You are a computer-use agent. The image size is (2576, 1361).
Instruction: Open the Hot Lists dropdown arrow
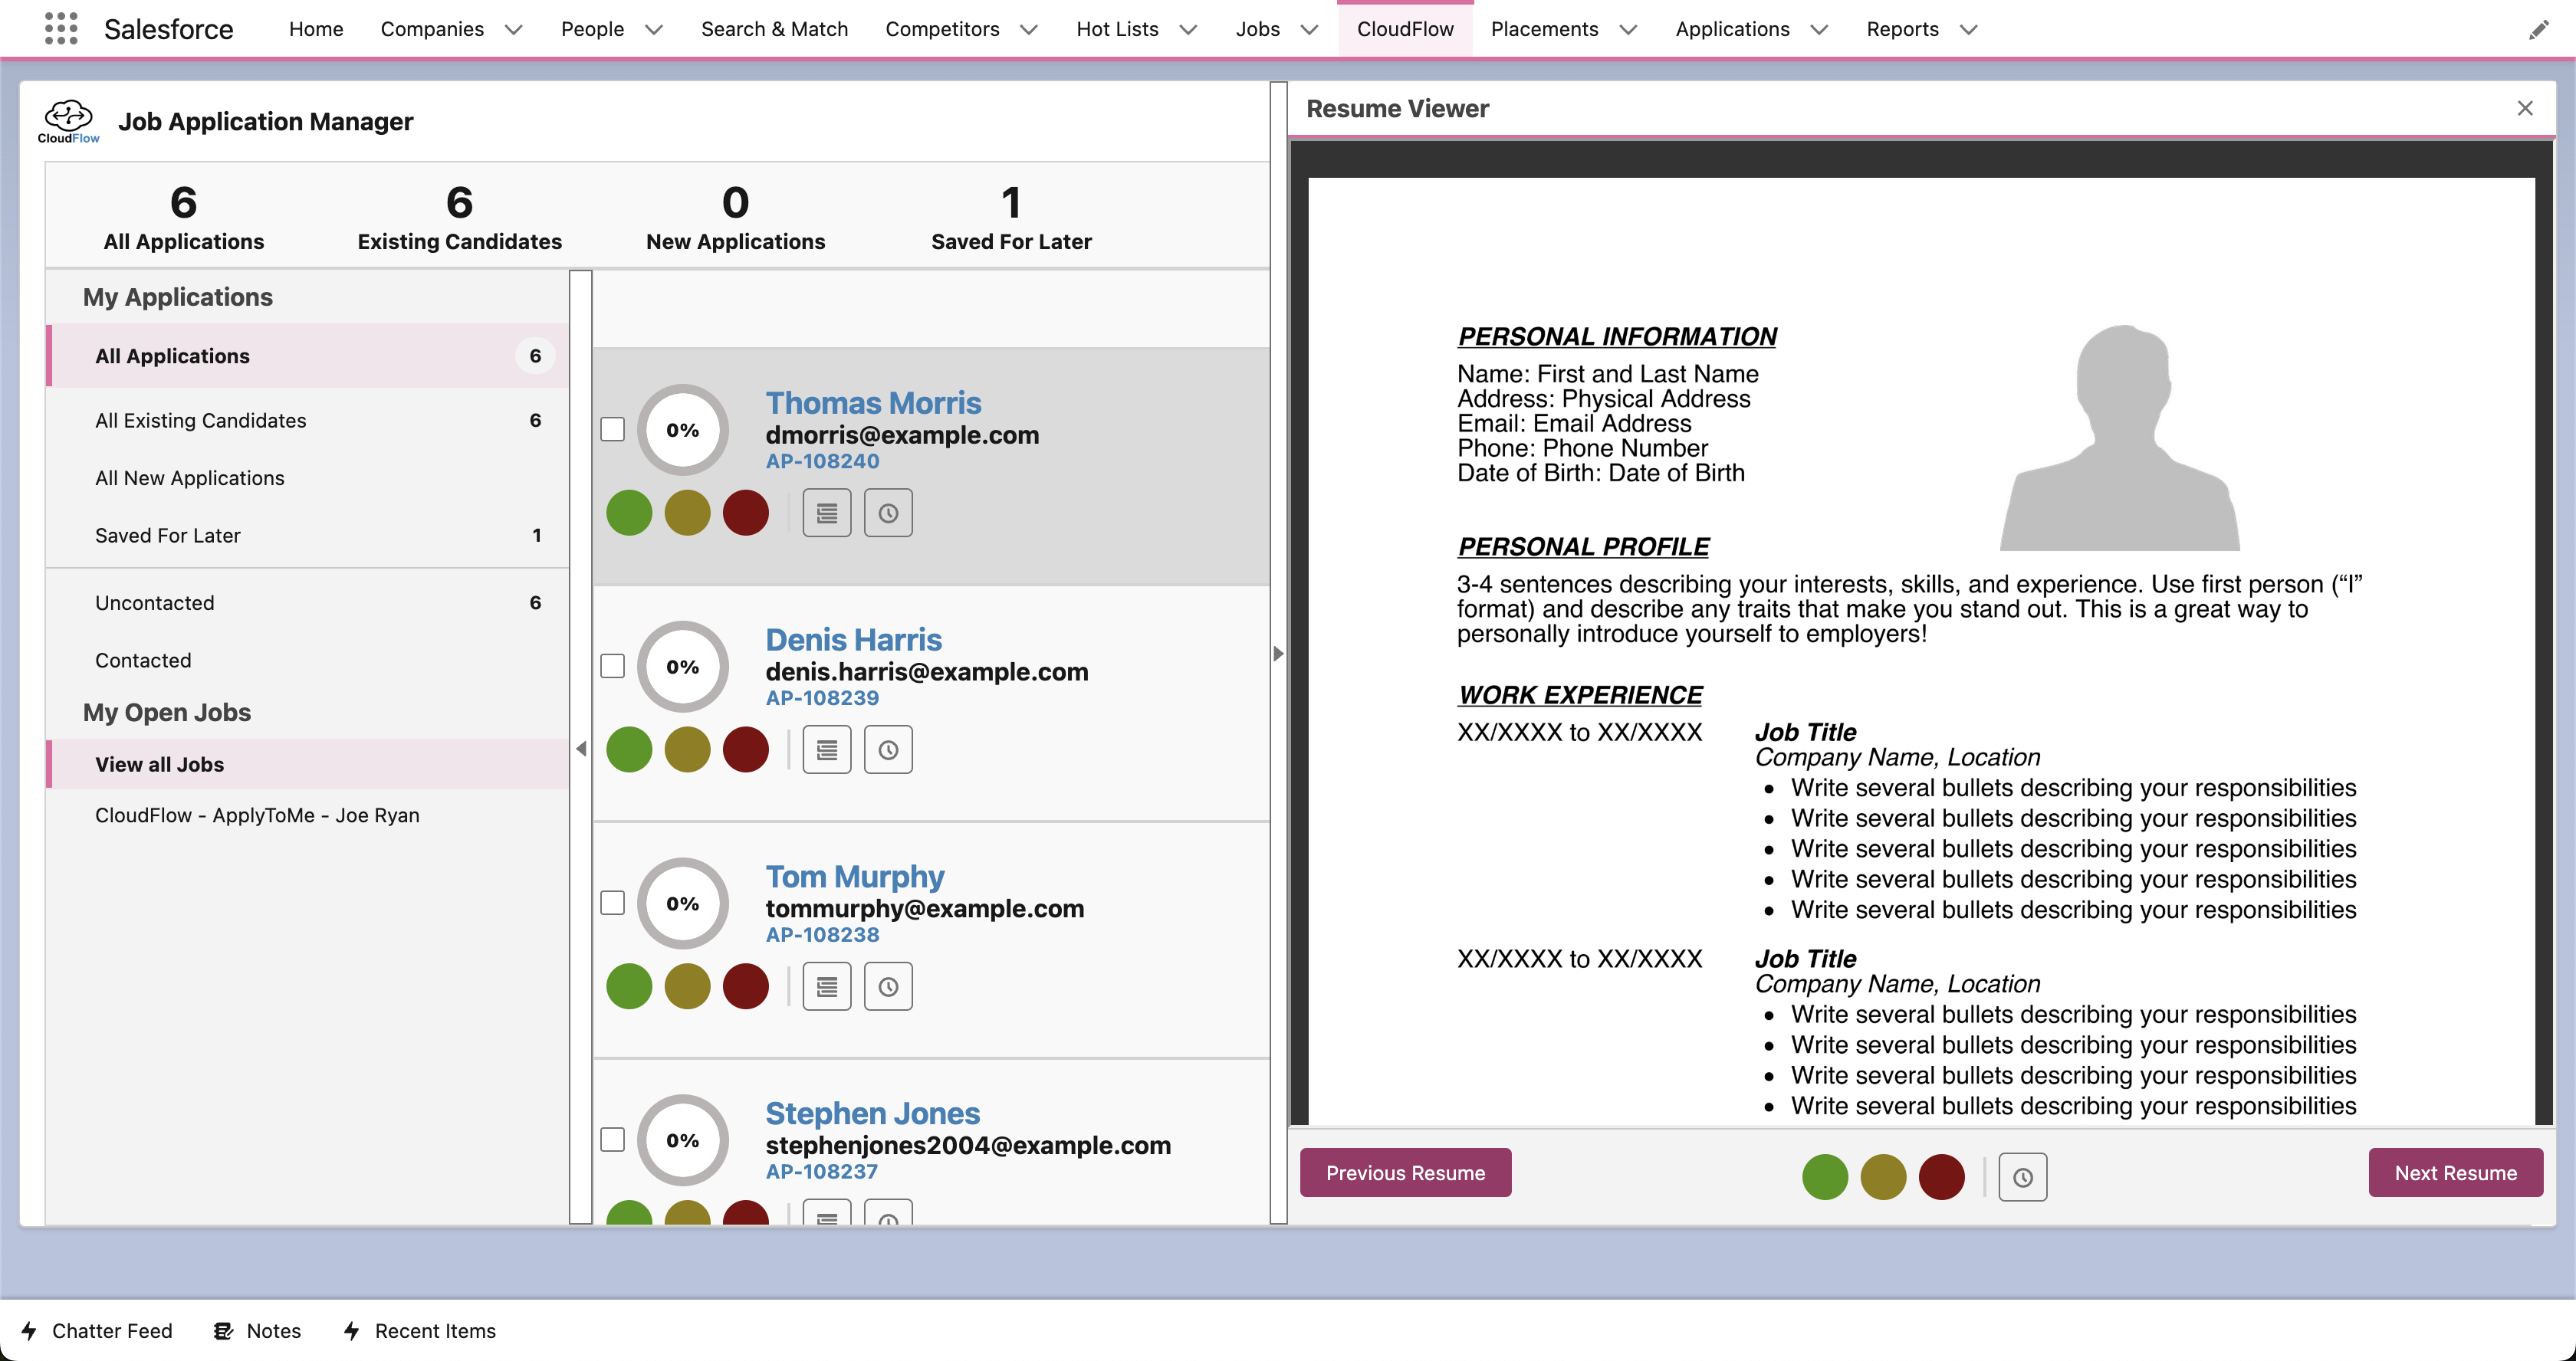pyautogui.click(x=1188, y=30)
